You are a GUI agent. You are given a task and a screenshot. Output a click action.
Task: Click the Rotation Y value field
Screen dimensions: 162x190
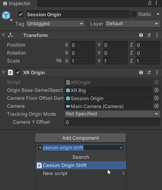[115, 53]
